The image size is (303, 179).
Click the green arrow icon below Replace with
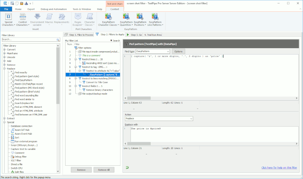coord(127,168)
